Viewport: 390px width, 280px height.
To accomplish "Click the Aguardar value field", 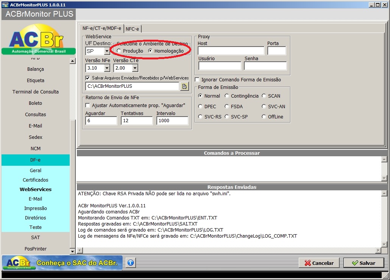I will point(101,120).
